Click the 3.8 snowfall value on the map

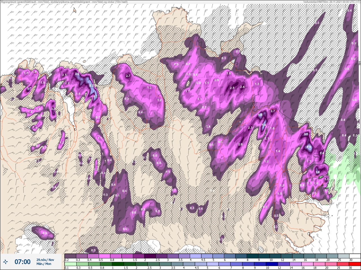tap(317, 172)
